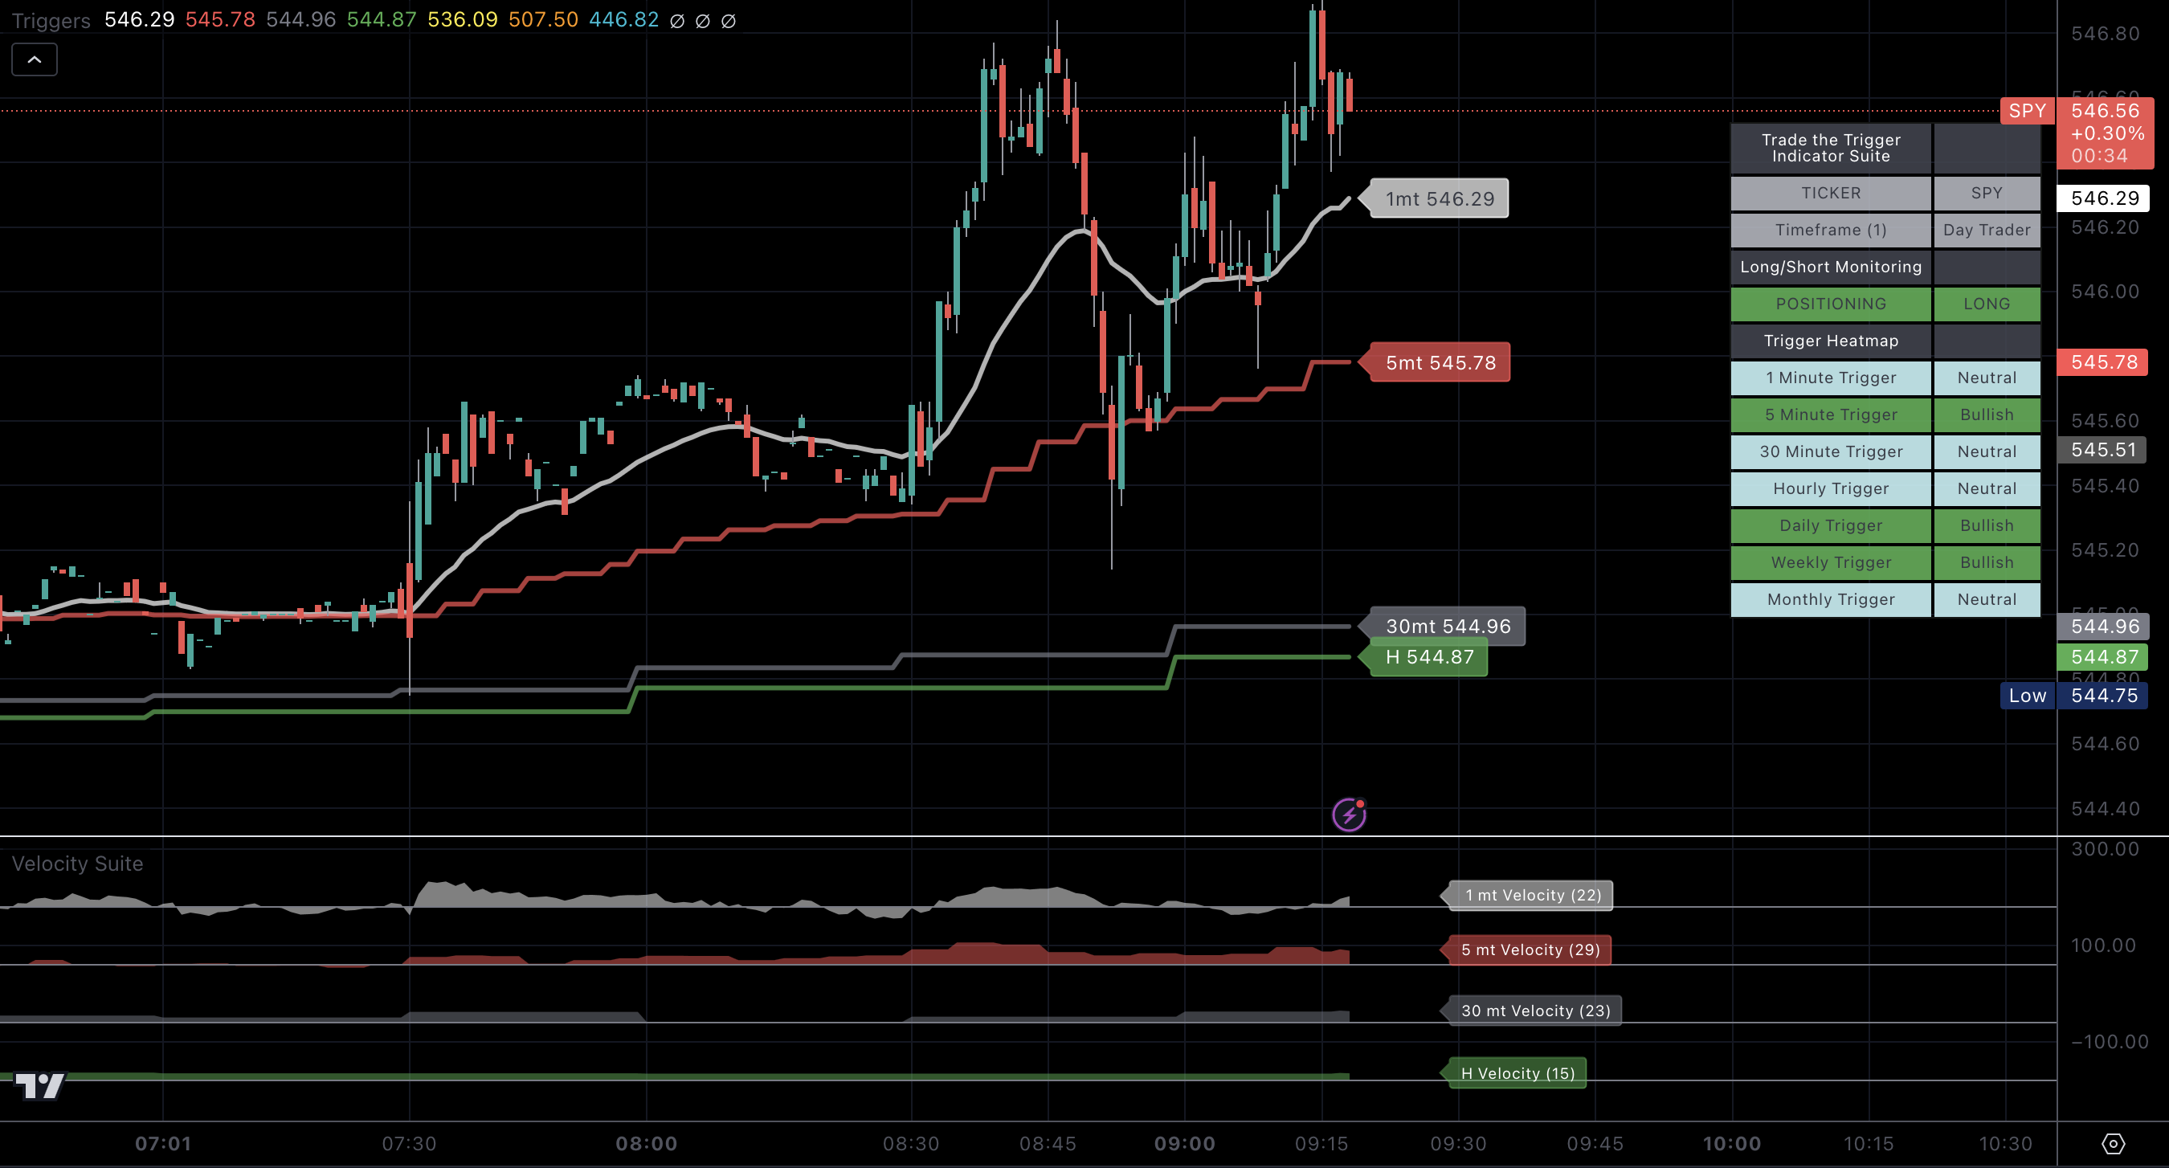Click the 07:30 time axis label
The width and height of the screenshot is (2169, 1168).
pyautogui.click(x=409, y=1144)
